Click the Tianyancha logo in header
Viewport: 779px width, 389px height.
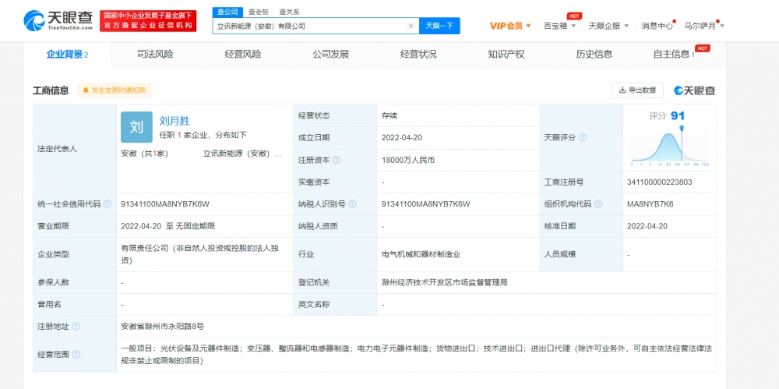pos(58,20)
